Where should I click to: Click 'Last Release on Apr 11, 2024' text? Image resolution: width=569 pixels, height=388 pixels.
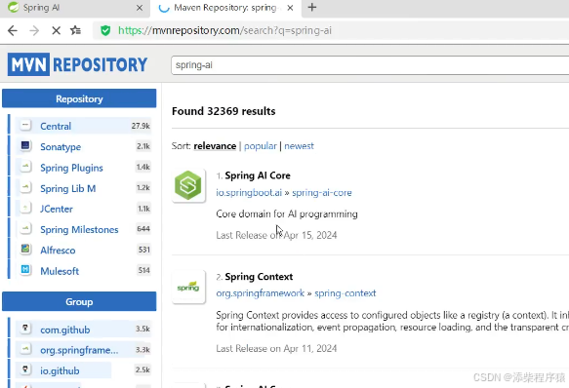click(x=276, y=348)
